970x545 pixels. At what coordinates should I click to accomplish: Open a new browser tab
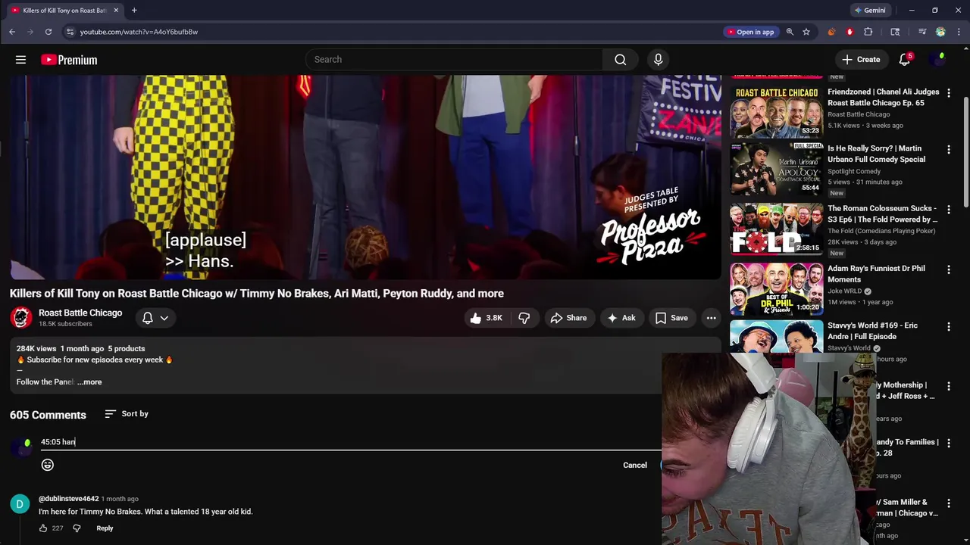pos(134,10)
